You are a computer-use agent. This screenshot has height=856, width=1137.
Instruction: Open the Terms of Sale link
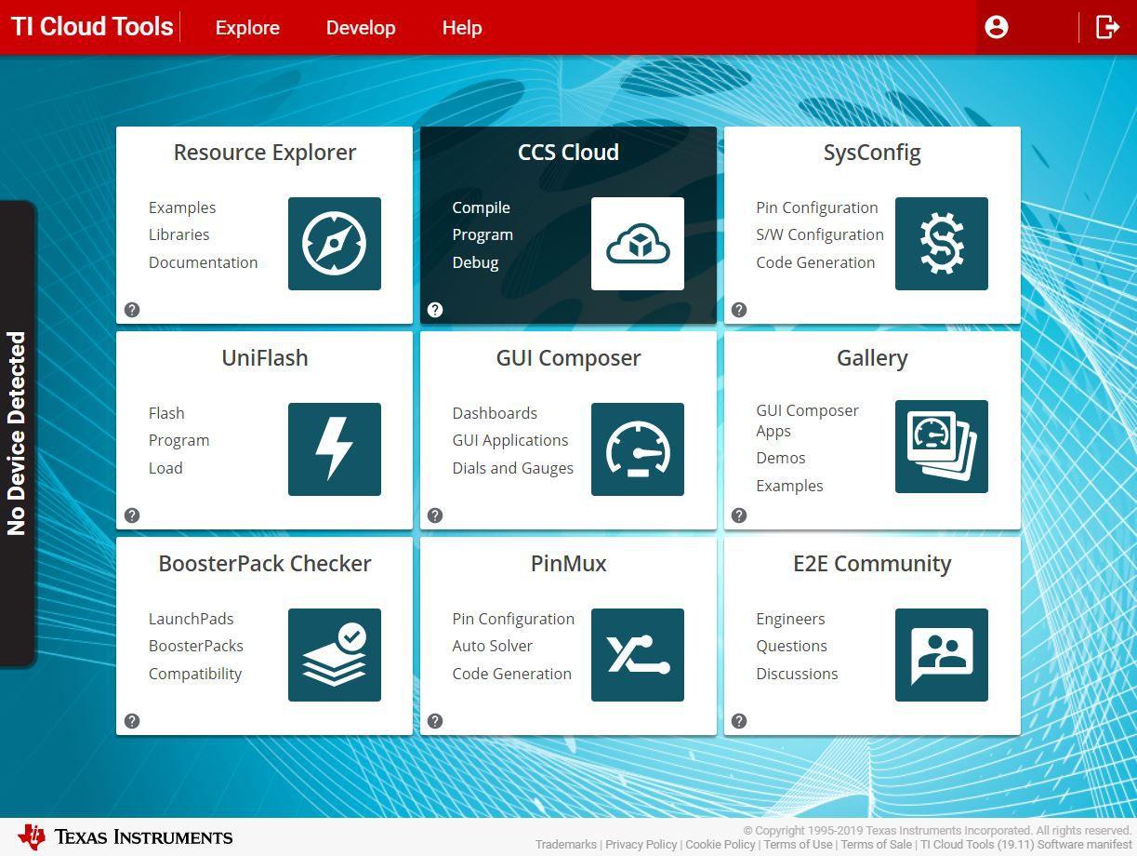[x=877, y=845]
